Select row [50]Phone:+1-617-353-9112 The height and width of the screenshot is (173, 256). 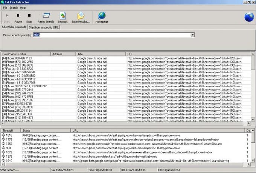[126, 79]
